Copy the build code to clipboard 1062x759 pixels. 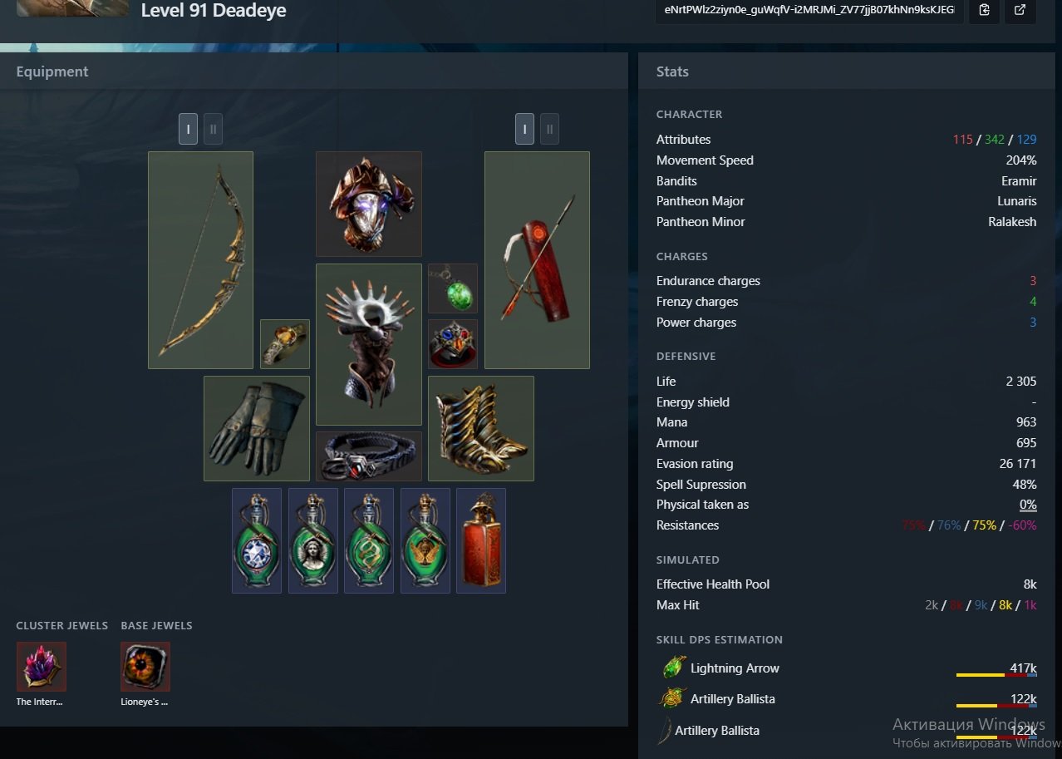[x=985, y=11]
